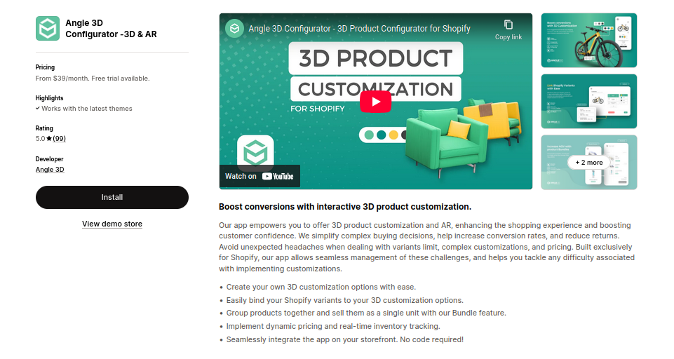
Task: Open the Shopify variants screenshot thumbnail
Action: tap(588, 102)
